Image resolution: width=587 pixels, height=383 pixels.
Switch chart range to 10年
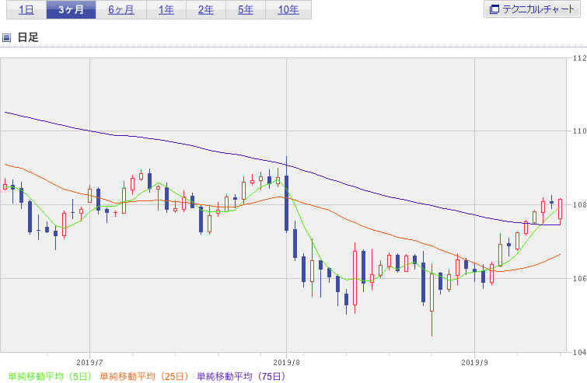click(288, 9)
